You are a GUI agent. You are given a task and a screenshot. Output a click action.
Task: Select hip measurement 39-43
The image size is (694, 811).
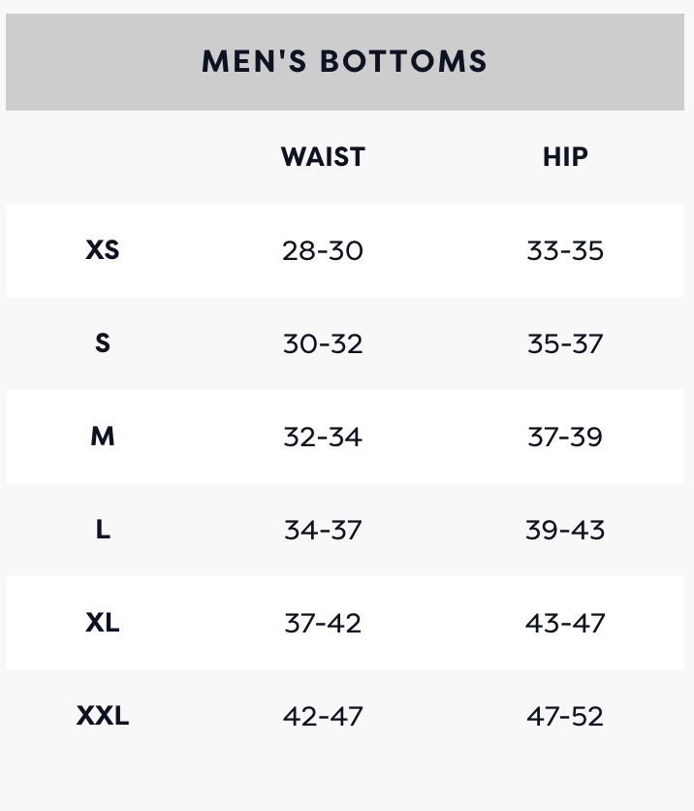(x=565, y=530)
